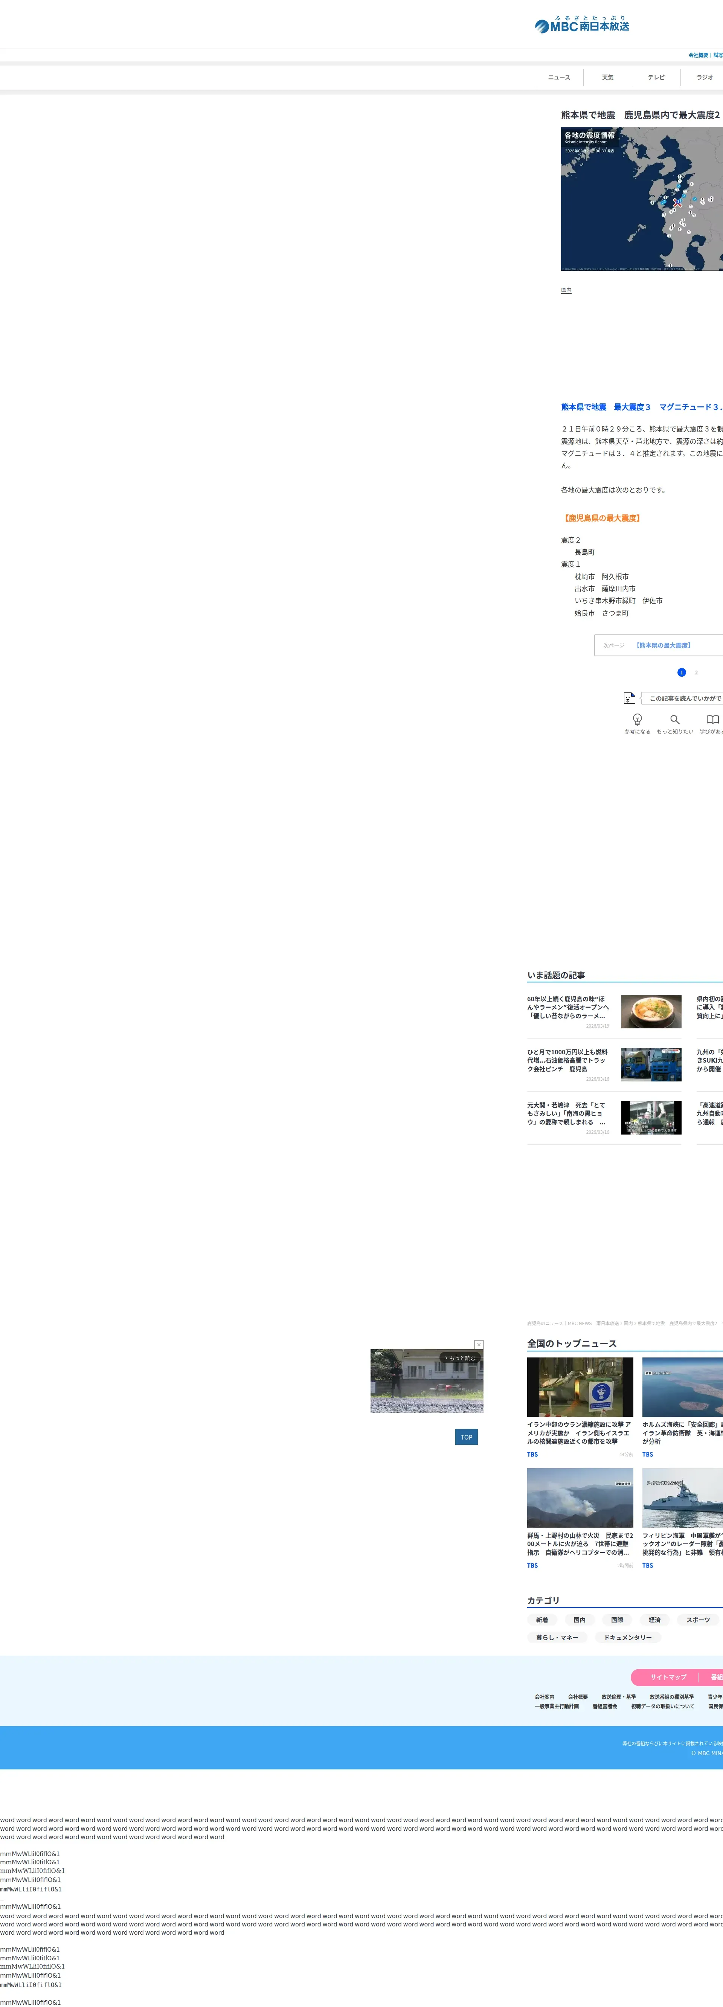
Task: Open the earthquake intensity map image
Action: pyautogui.click(x=641, y=199)
